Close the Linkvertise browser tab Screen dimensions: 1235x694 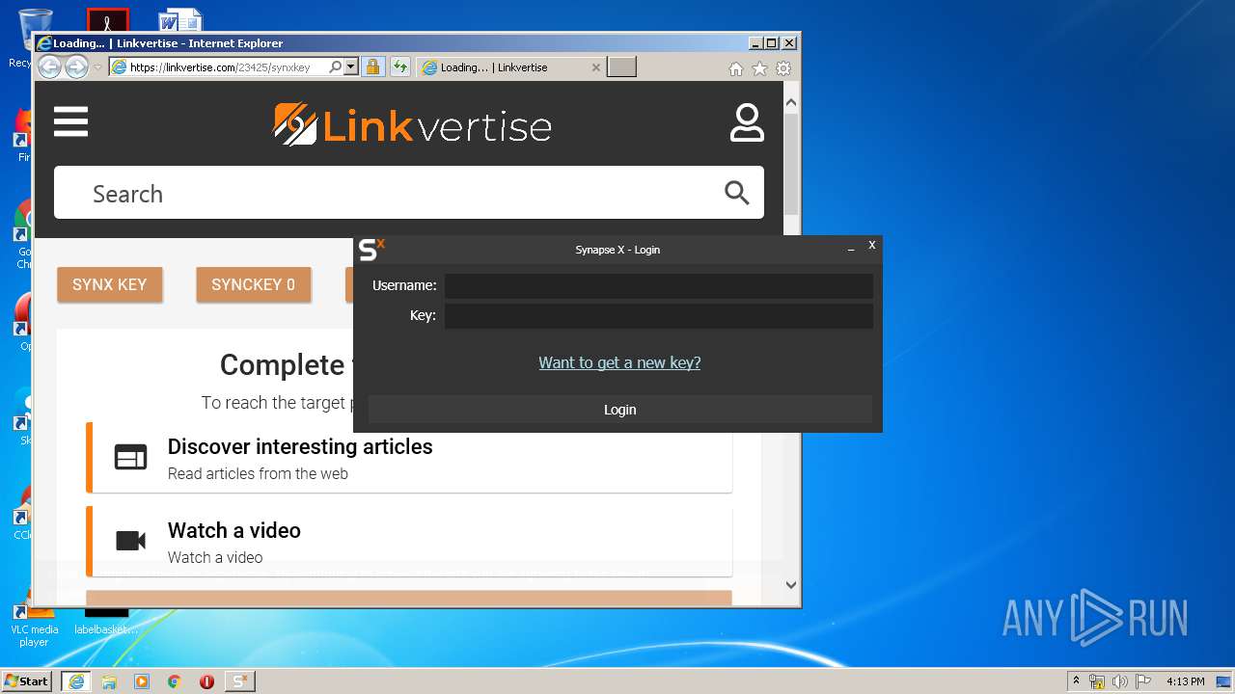(x=595, y=67)
